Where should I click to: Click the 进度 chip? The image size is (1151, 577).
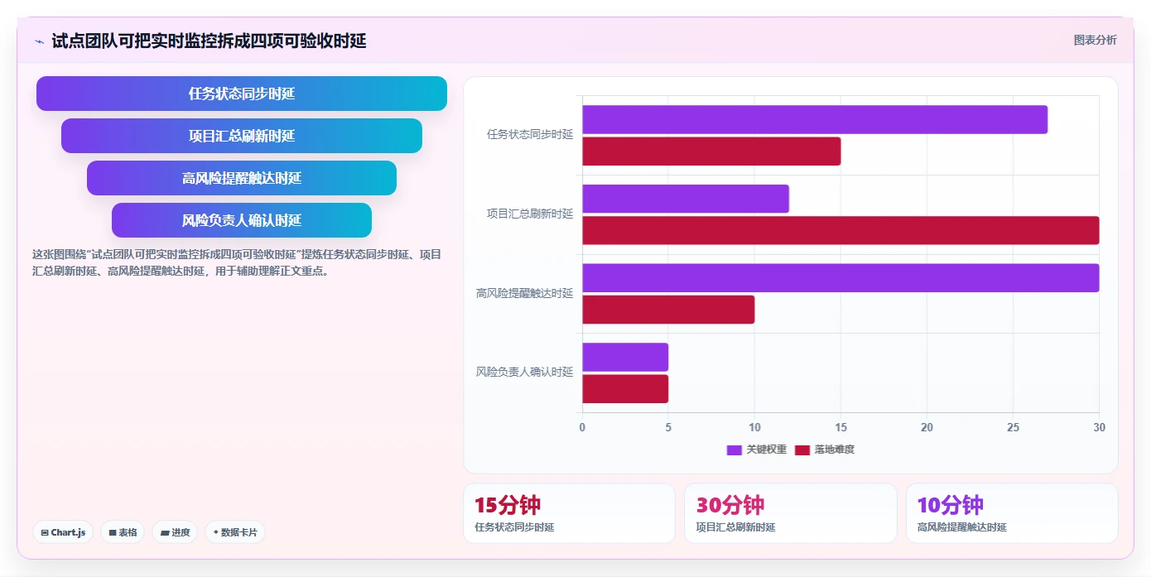[175, 532]
